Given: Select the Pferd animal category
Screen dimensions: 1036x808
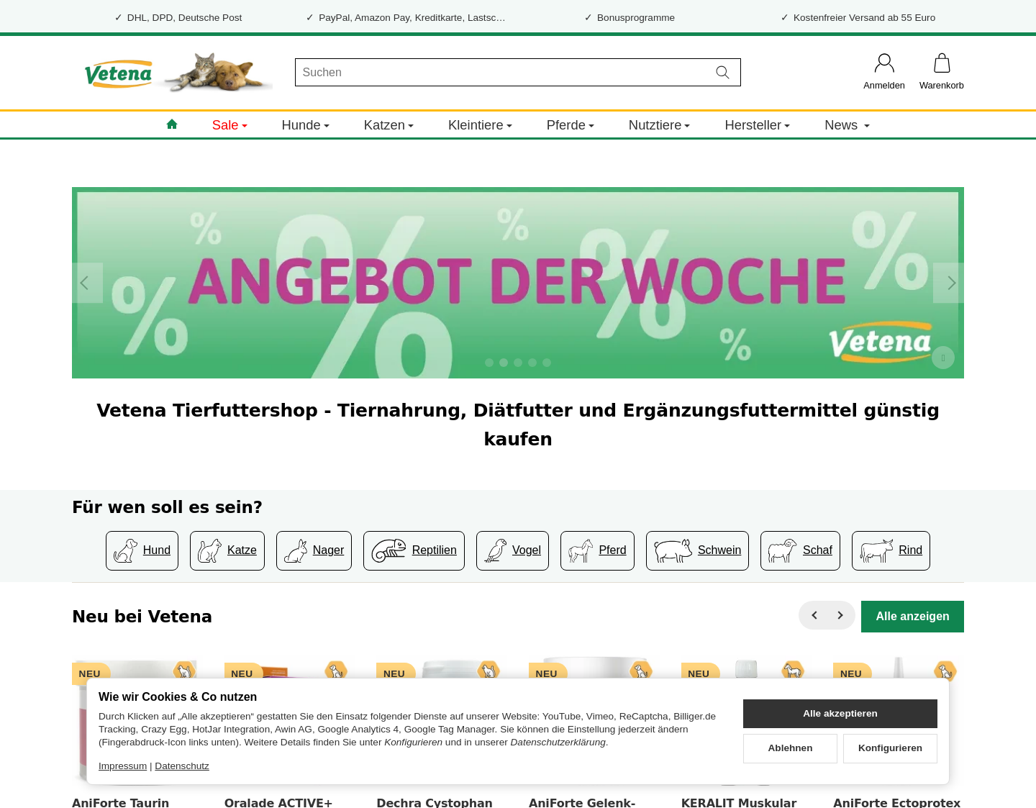Looking at the screenshot, I should click(597, 550).
